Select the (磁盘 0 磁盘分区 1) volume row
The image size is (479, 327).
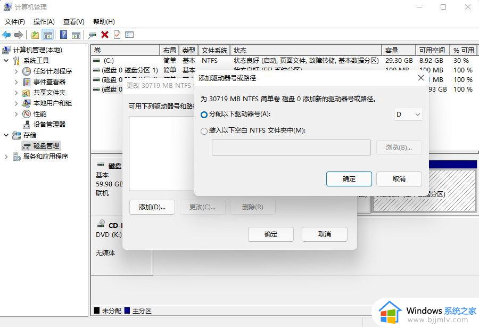(x=130, y=70)
